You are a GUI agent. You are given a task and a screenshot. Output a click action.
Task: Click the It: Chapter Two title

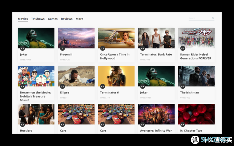[191, 131]
